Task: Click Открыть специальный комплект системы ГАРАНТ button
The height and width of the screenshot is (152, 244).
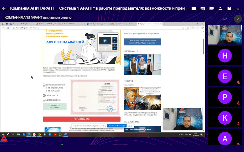Action: tap(142, 42)
